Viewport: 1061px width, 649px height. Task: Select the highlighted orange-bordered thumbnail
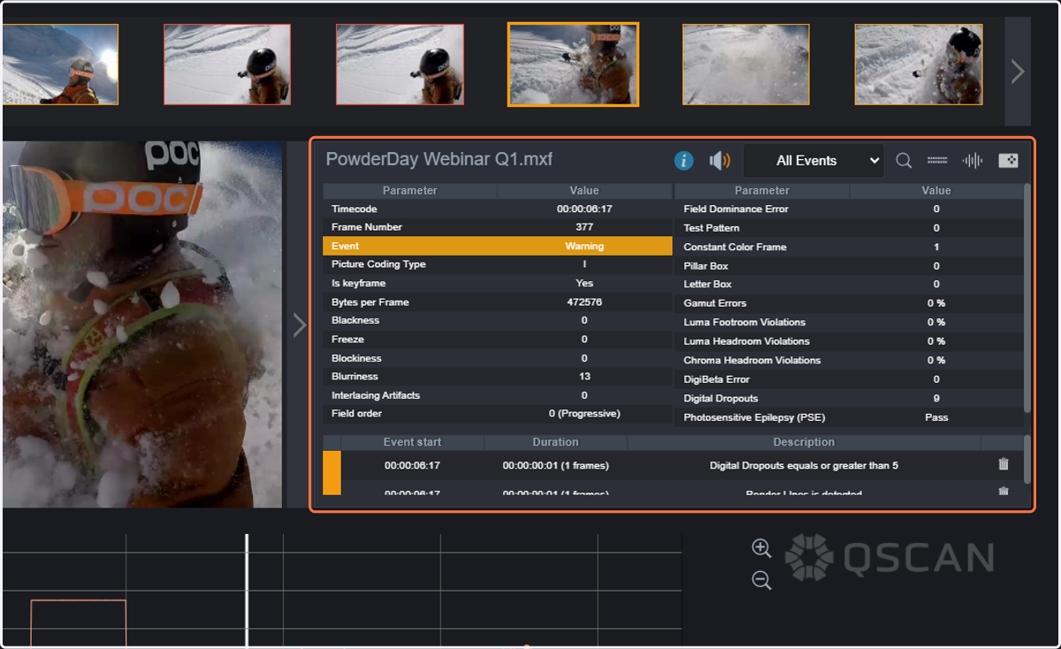(x=573, y=65)
